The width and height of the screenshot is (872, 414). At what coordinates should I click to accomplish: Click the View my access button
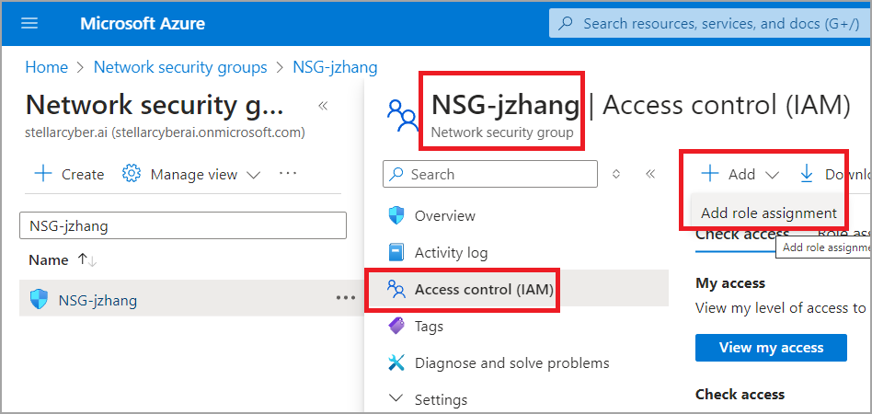pos(771,347)
